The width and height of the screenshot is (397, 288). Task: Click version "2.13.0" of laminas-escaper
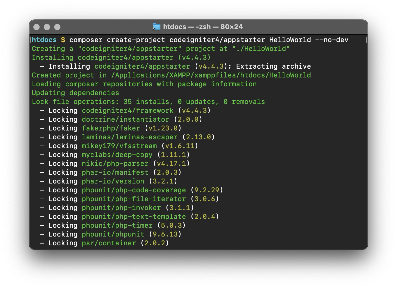tap(198, 137)
